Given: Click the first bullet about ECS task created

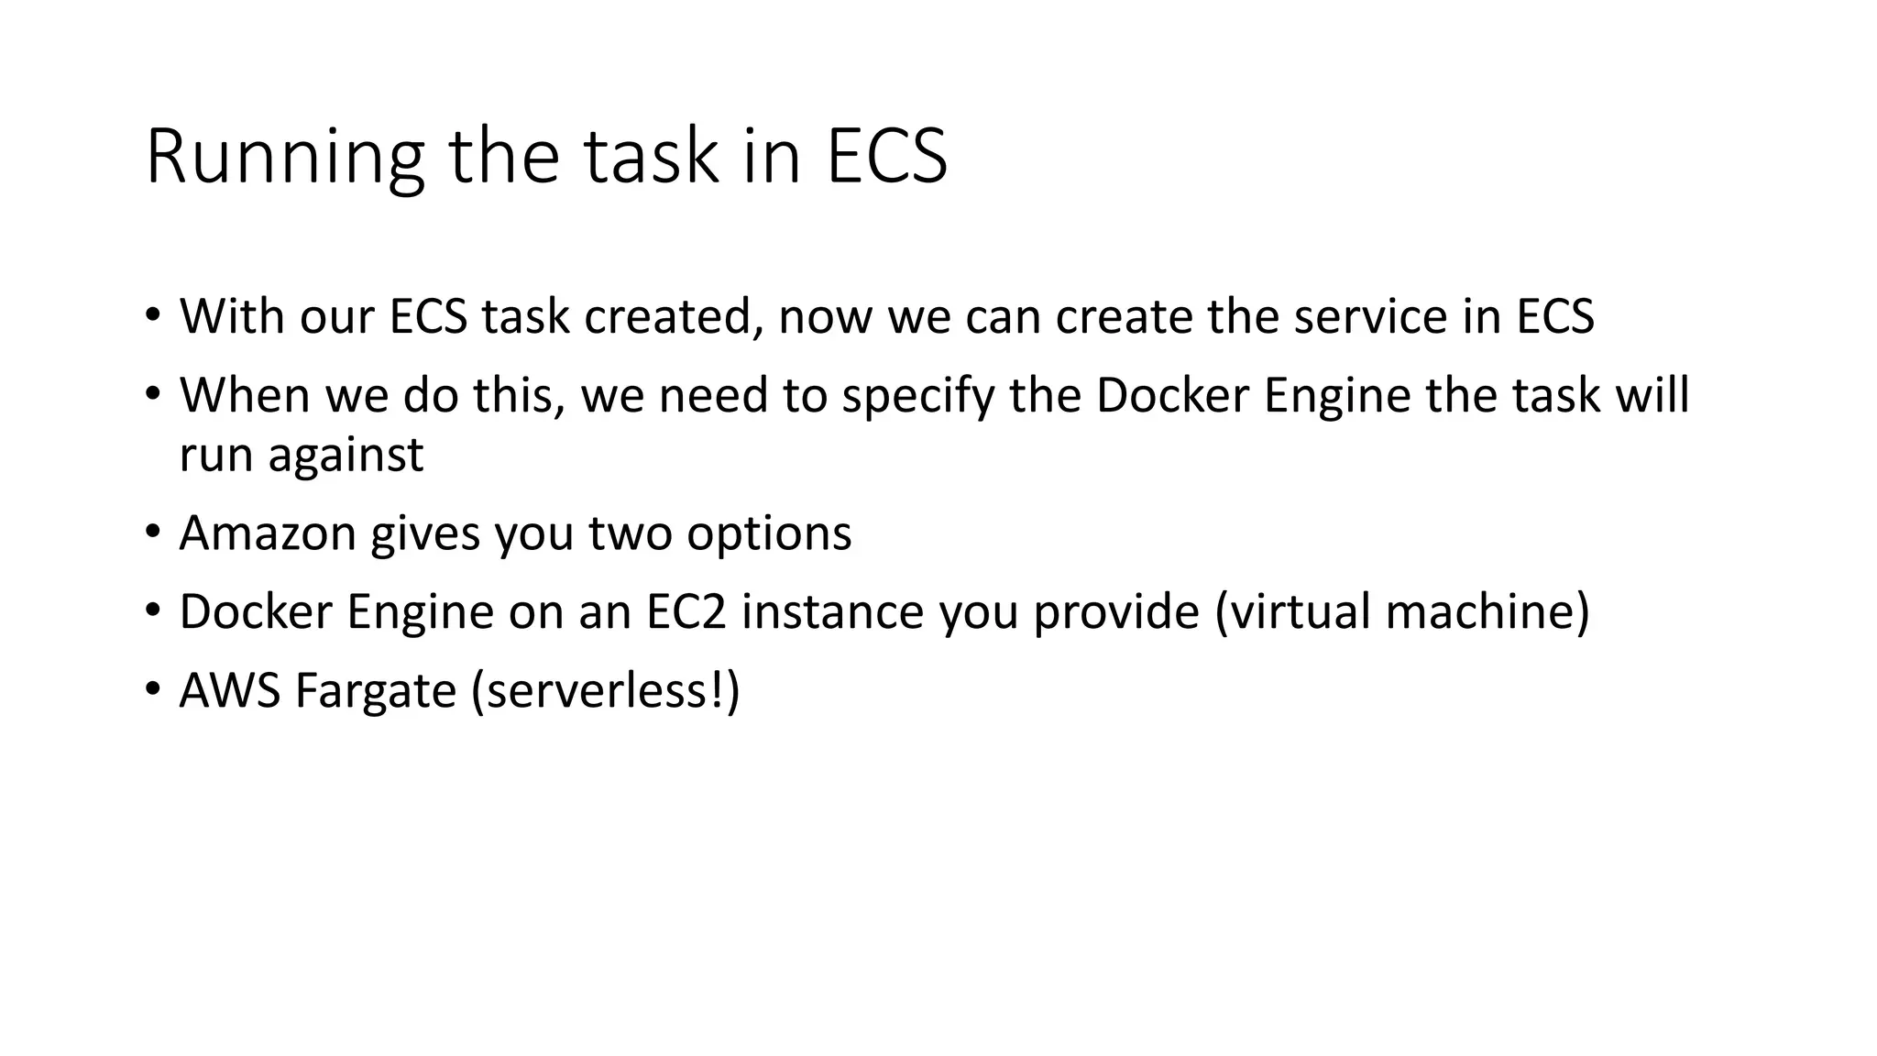Looking at the screenshot, I should click(x=886, y=316).
